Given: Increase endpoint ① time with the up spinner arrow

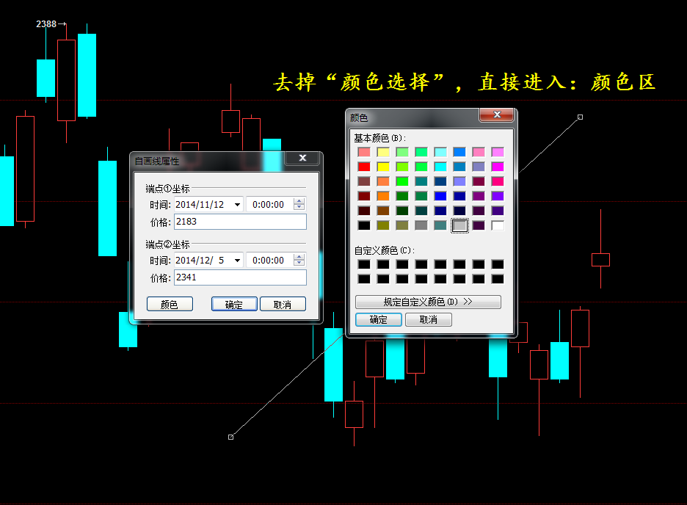Looking at the screenshot, I should (299, 201).
